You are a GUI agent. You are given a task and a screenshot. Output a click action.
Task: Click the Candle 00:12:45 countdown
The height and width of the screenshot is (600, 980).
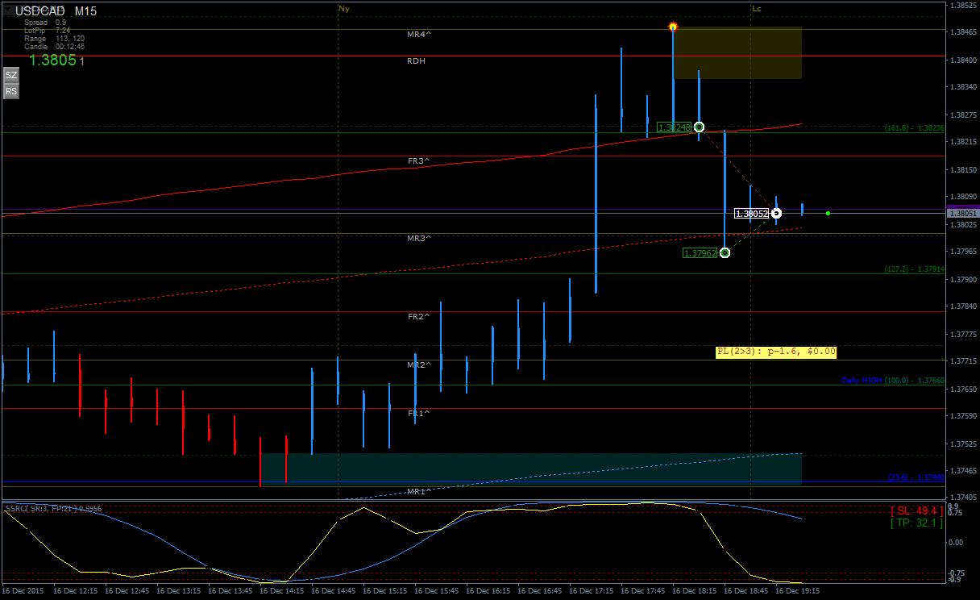[54, 47]
